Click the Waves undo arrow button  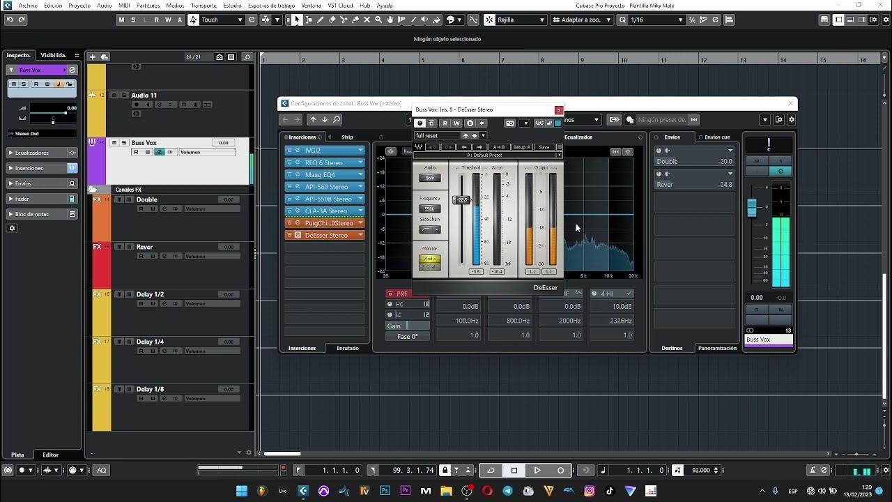[432, 147]
